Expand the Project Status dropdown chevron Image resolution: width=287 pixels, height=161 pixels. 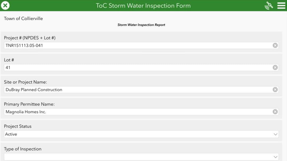pyautogui.click(x=276, y=134)
